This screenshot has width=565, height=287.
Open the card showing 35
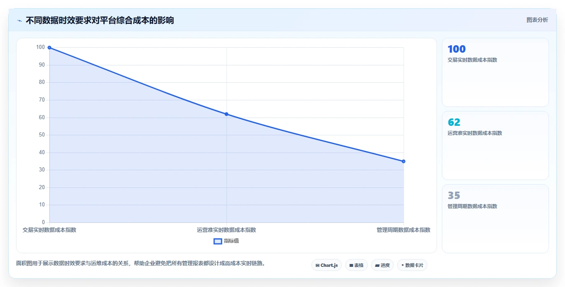495,219
